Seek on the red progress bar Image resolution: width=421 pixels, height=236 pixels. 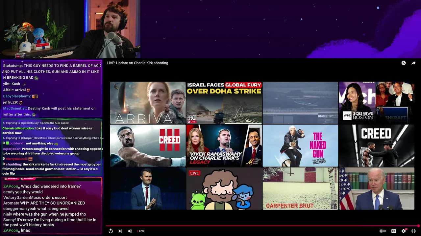point(262,226)
